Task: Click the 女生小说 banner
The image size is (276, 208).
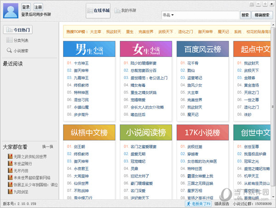Action: (146, 49)
